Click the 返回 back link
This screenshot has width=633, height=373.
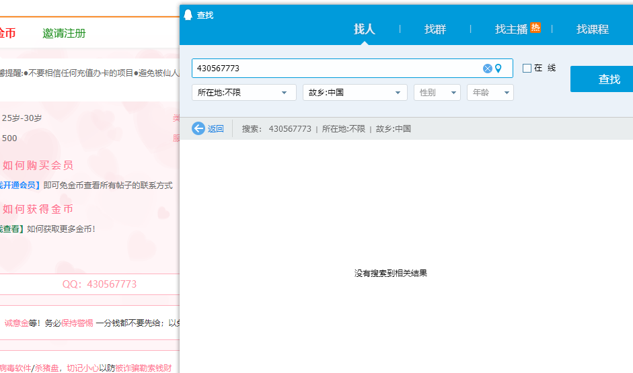pyautogui.click(x=215, y=129)
